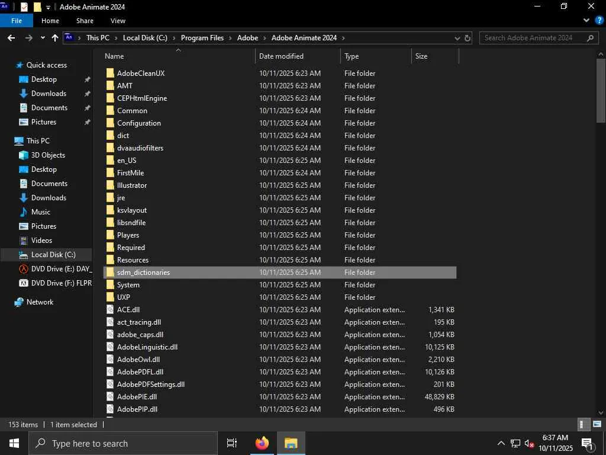Open pinned Desktop under Quick access

coord(44,79)
